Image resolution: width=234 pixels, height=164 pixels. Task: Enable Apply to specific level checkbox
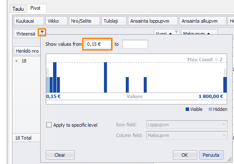click(x=49, y=125)
